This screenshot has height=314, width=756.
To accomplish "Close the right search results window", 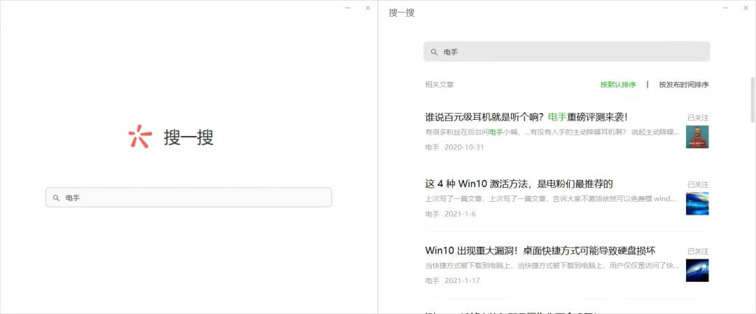I will (x=746, y=8).
